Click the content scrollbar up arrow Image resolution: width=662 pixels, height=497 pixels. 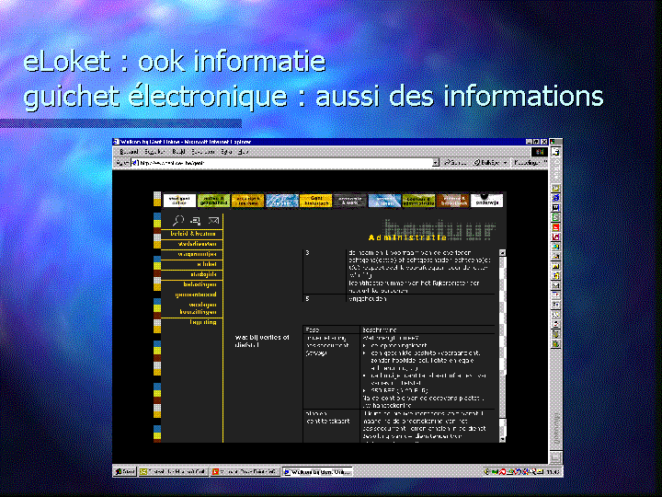click(502, 252)
